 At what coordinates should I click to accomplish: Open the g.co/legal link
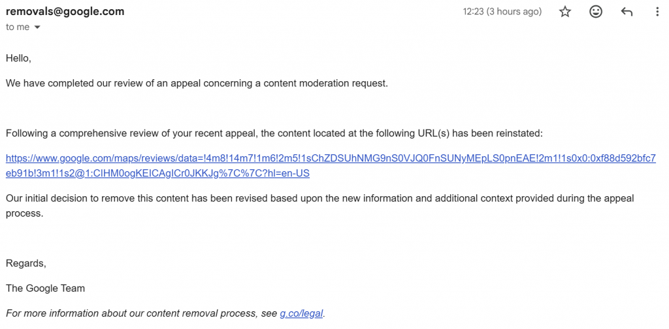(301, 313)
